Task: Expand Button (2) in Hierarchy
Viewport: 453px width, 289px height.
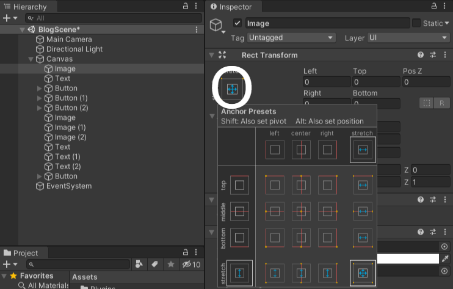Action: click(x=40, y=108)
